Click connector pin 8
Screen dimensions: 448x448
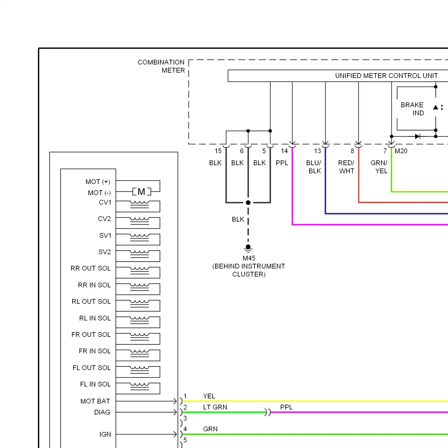[x=352, y=151]
